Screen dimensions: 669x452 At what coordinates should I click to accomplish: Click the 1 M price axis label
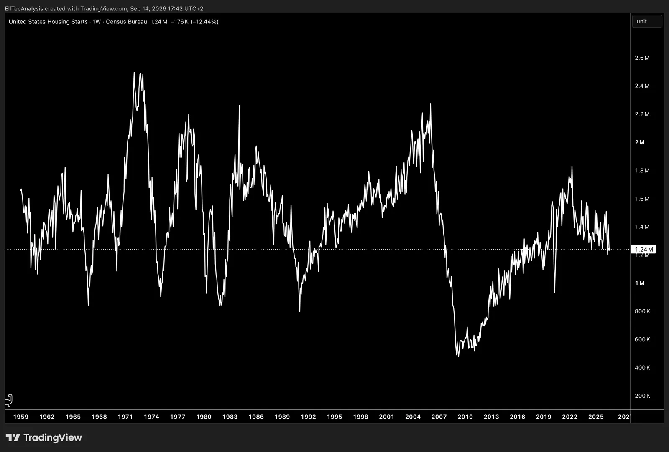click(640, 283)
